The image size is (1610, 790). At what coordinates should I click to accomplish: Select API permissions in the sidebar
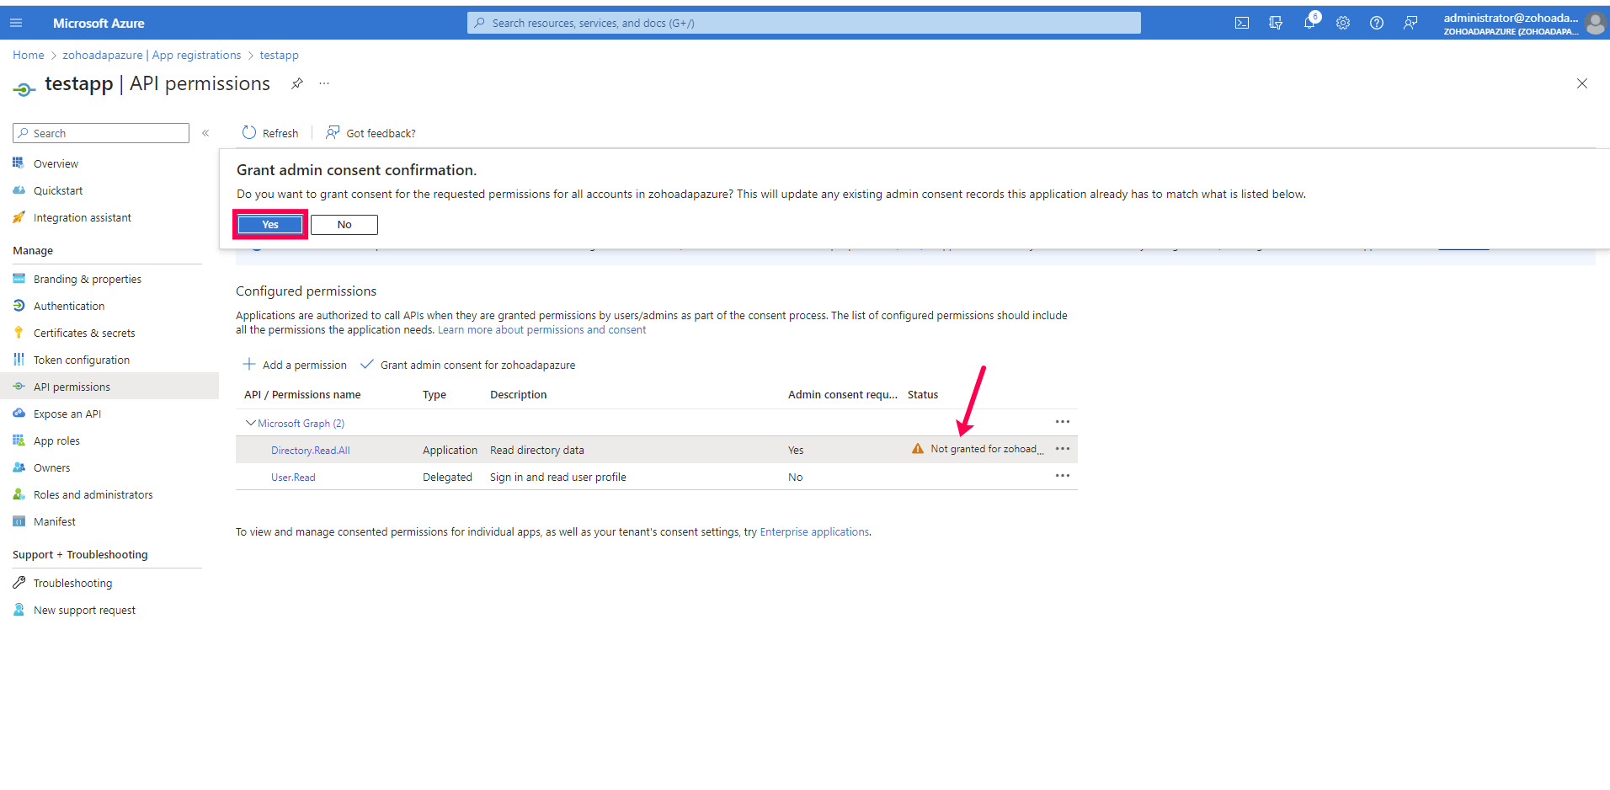coord(109,387)
